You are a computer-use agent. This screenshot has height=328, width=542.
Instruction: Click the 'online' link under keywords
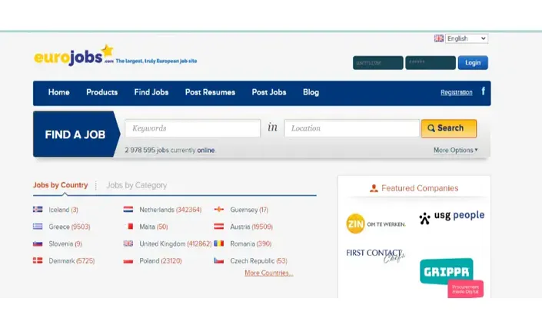[206, 151]
